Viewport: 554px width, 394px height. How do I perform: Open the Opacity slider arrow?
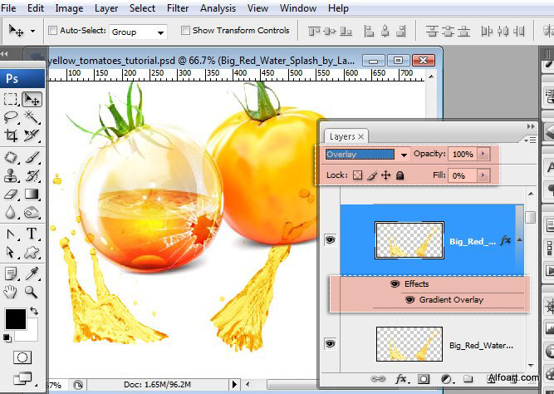[x=483, y=155]
